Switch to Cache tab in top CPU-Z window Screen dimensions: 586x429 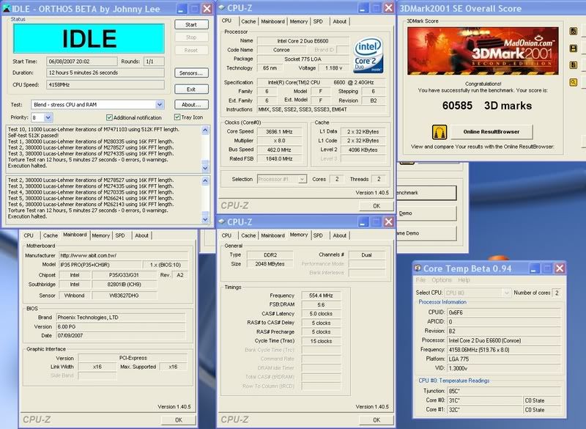click(x=248, y=22)
